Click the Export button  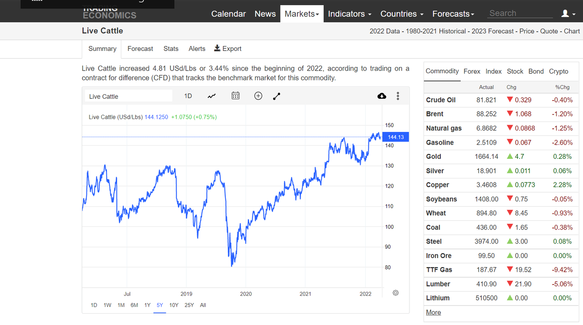coord(228,49)
